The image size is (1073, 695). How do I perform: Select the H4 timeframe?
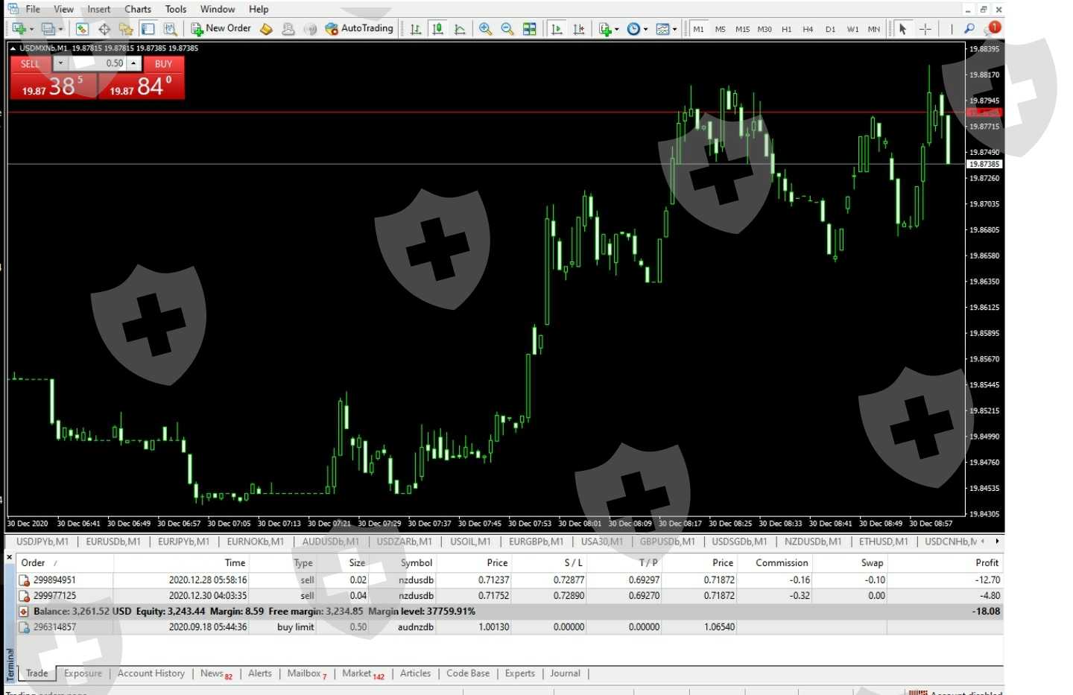[808, 29]
